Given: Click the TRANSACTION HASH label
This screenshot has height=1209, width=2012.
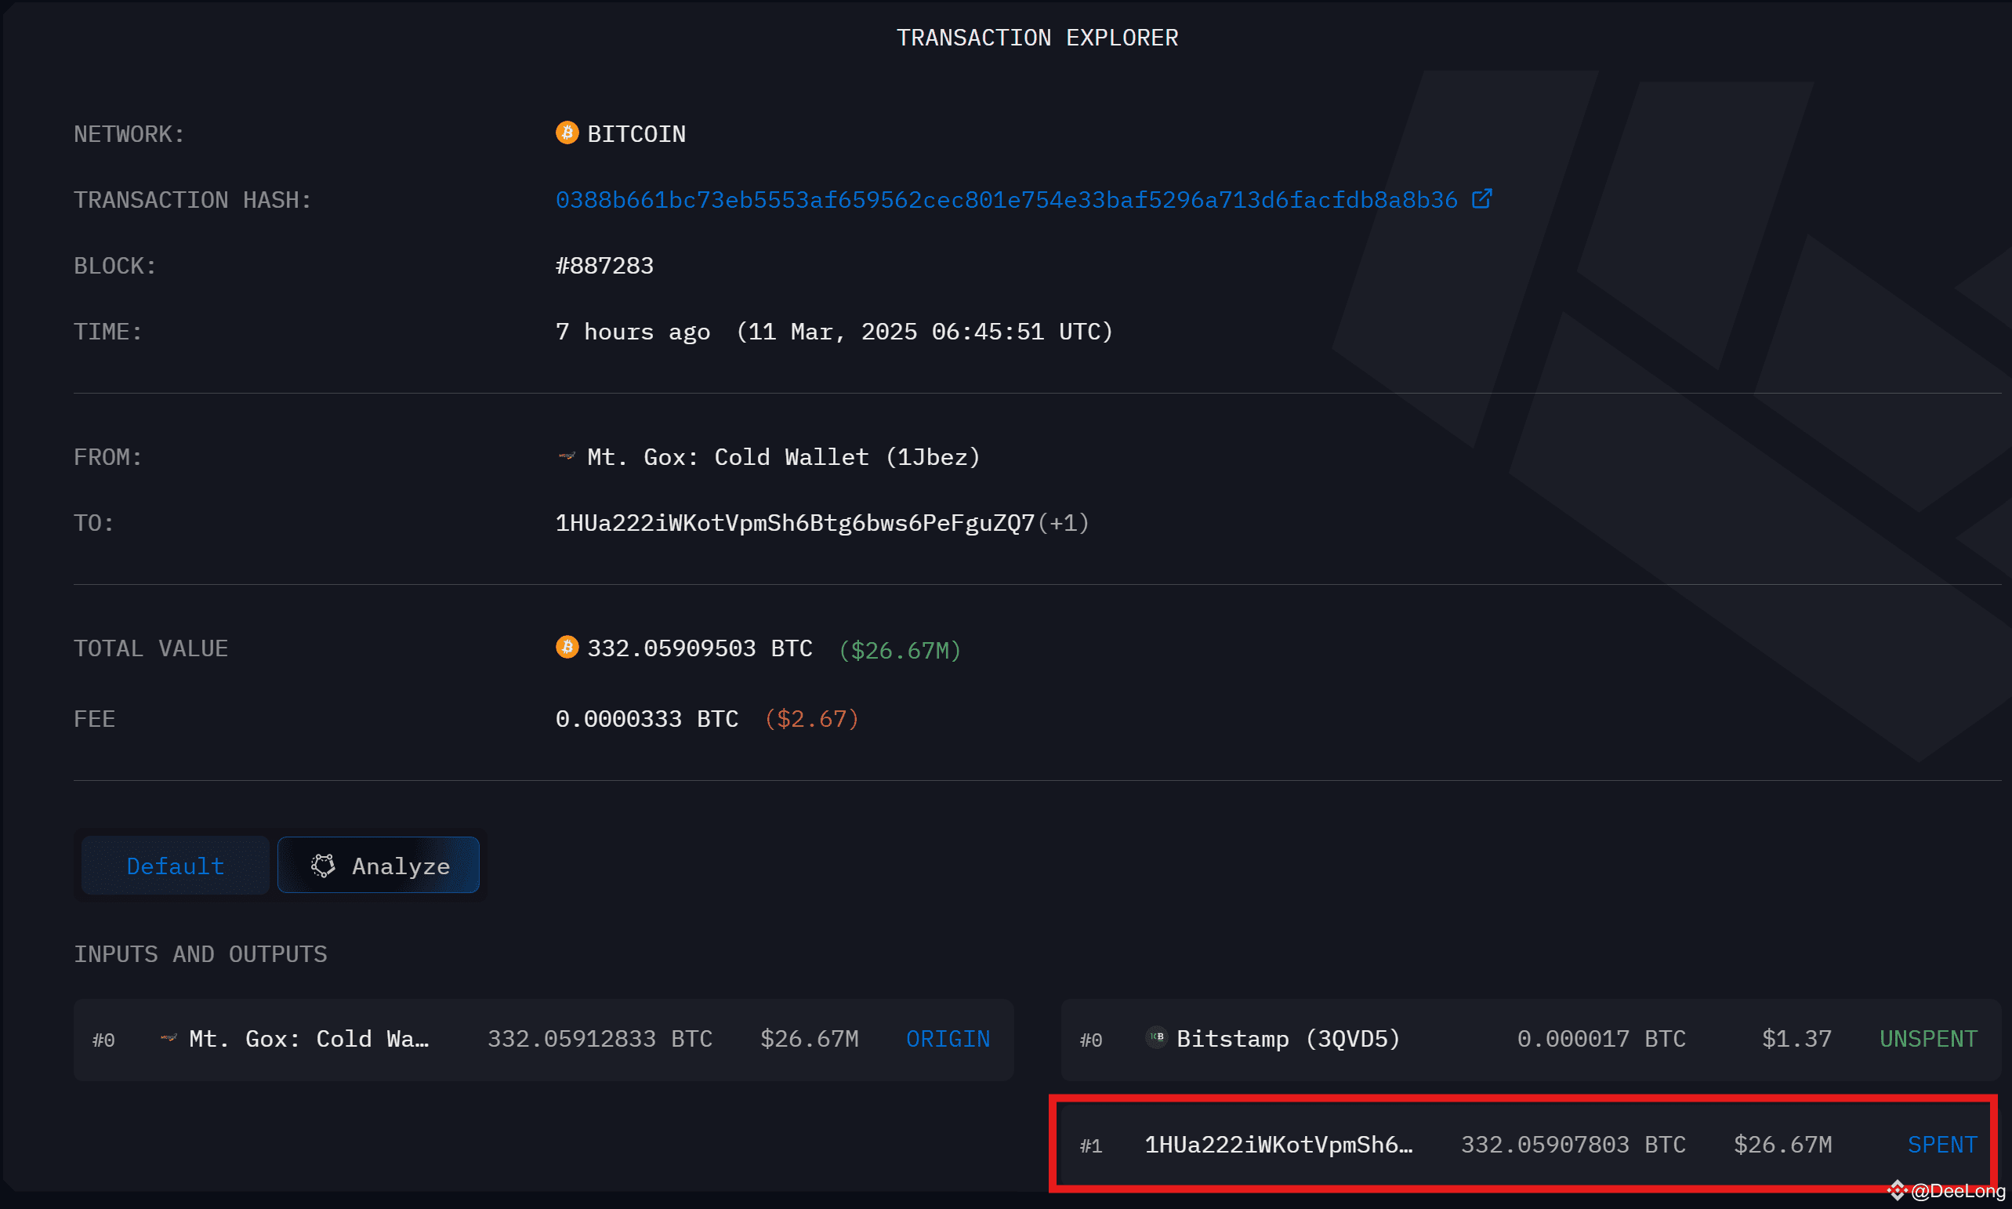Looking at the screenshot, I should [193, 200].
